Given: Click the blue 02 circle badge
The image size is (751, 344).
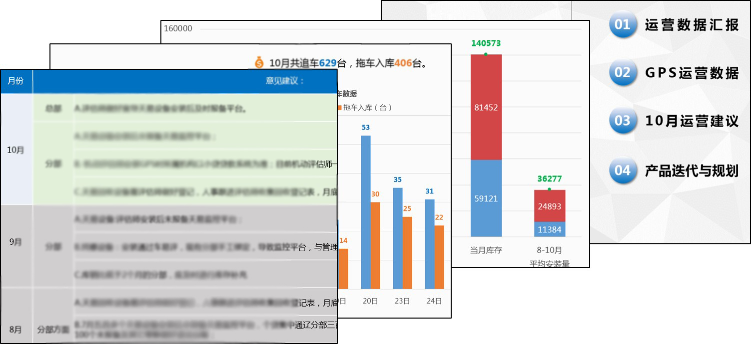Looking at the screenshot, I should pos(623,73).
